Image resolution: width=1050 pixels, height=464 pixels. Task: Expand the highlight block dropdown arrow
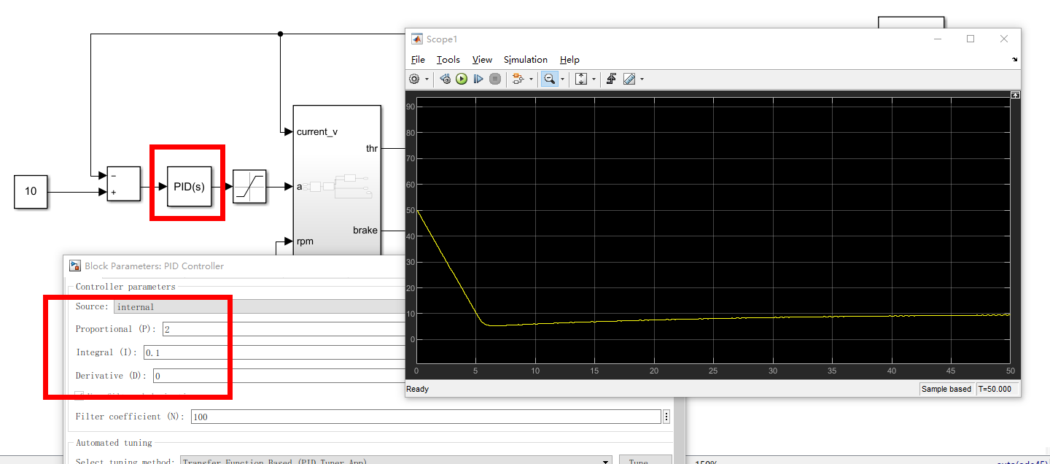pos(531,79)
